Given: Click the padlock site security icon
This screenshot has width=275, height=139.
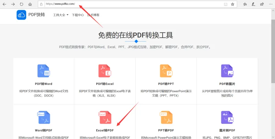Looking at the screenshot, I should point(41,4).
